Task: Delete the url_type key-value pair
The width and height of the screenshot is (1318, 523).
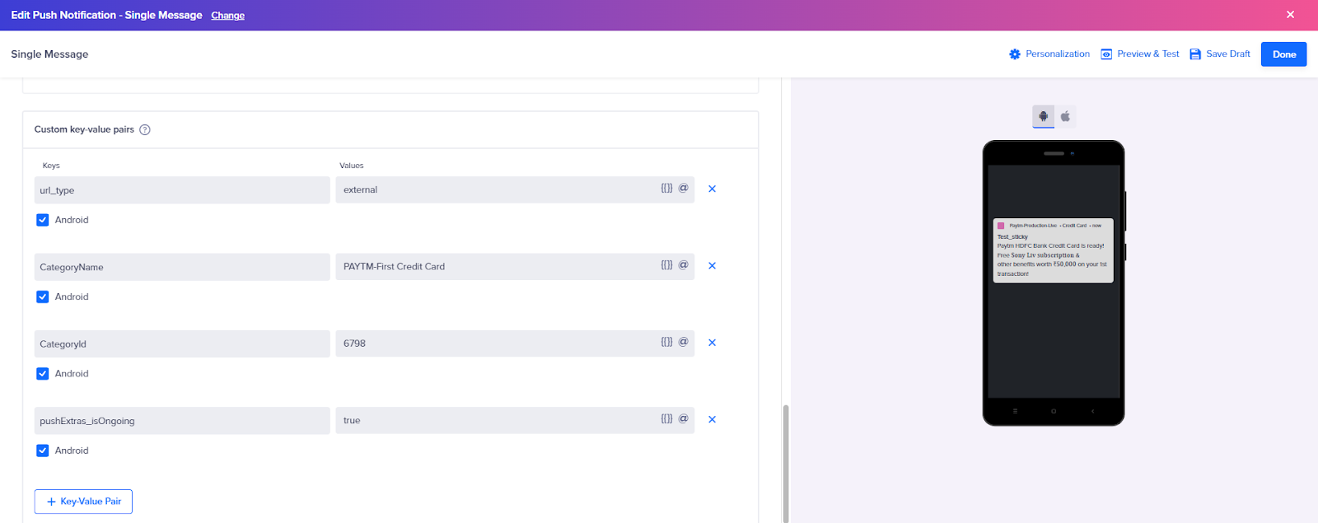Action: tap(712, 189)
